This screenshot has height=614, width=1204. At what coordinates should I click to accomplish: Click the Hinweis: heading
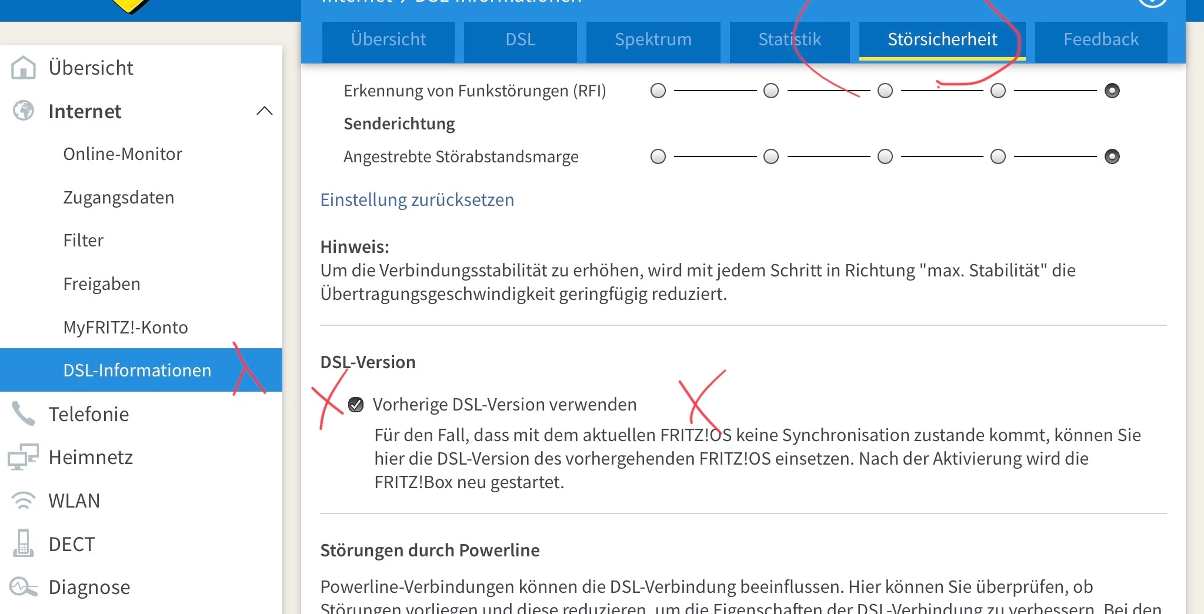355,247
